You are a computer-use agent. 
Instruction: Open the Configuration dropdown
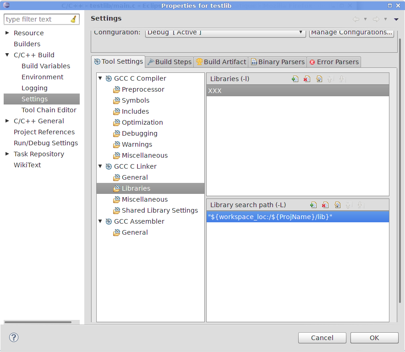pos(225,33)
